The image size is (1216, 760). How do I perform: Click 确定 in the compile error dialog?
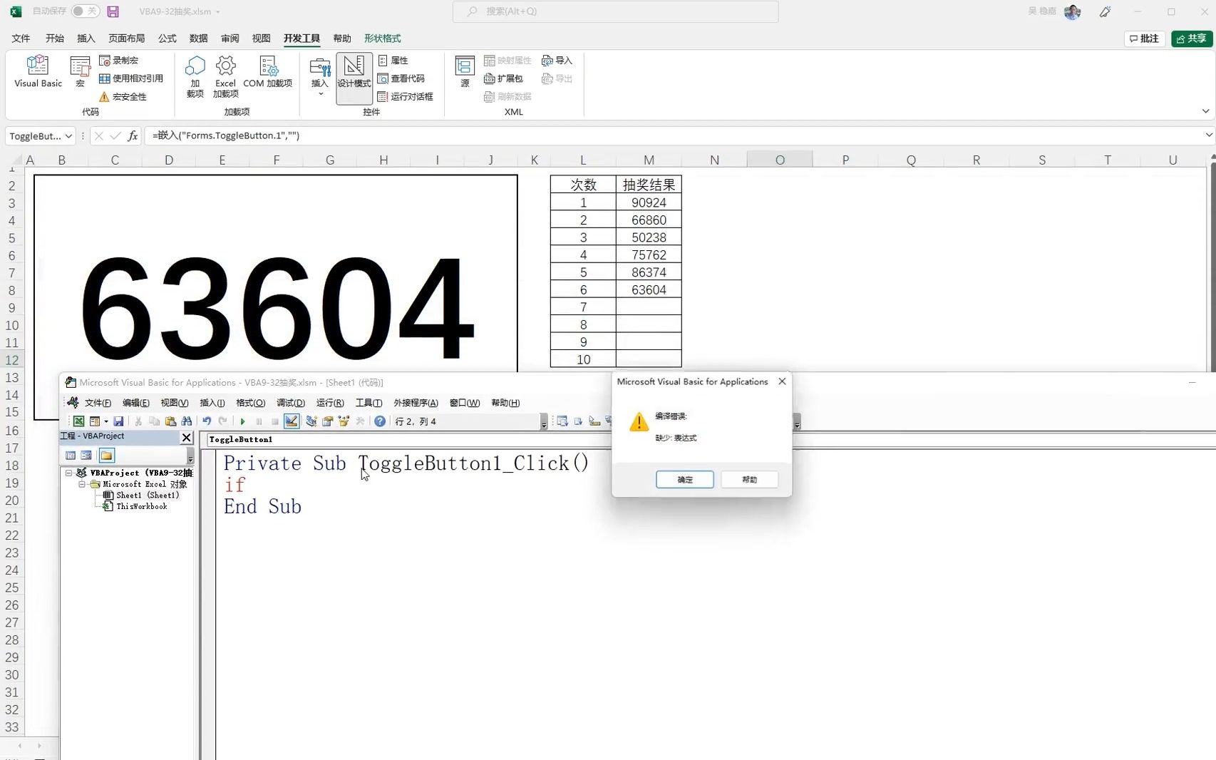coord(684,479)
